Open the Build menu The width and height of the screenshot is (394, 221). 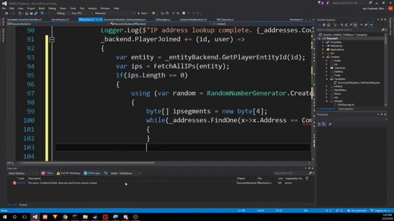tap(41, 8)
